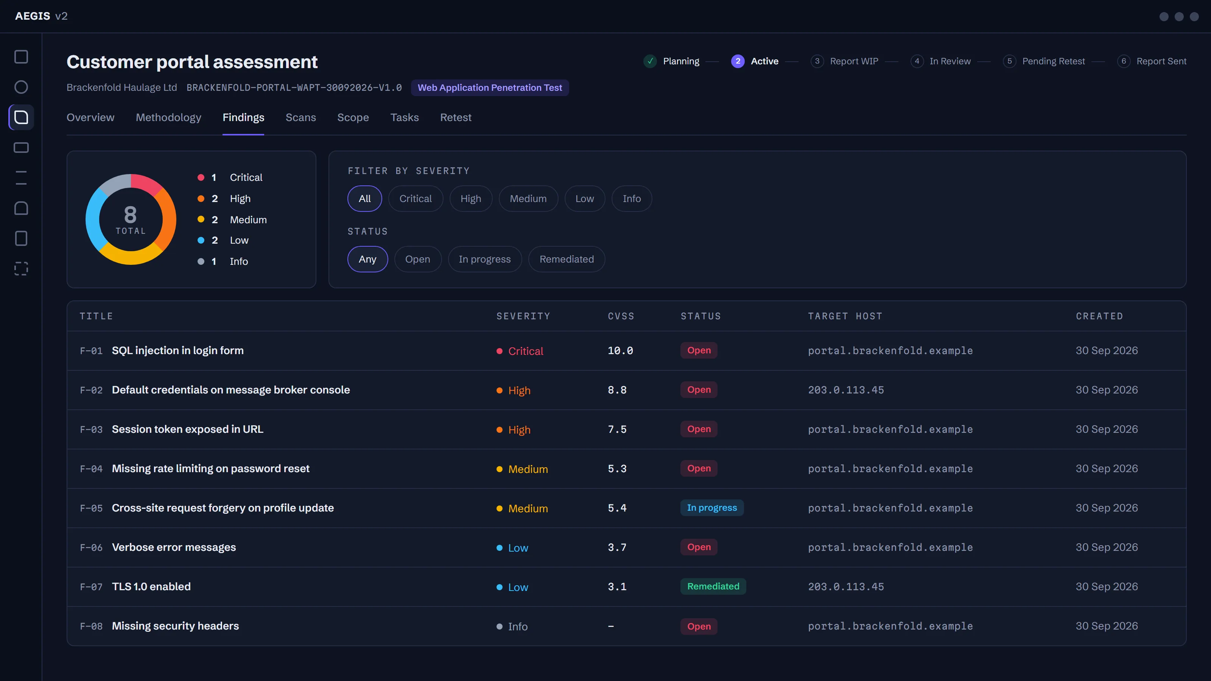Select the All severity filter
This screenshot has height=681, width=1211.
click(x=364, y=199)
